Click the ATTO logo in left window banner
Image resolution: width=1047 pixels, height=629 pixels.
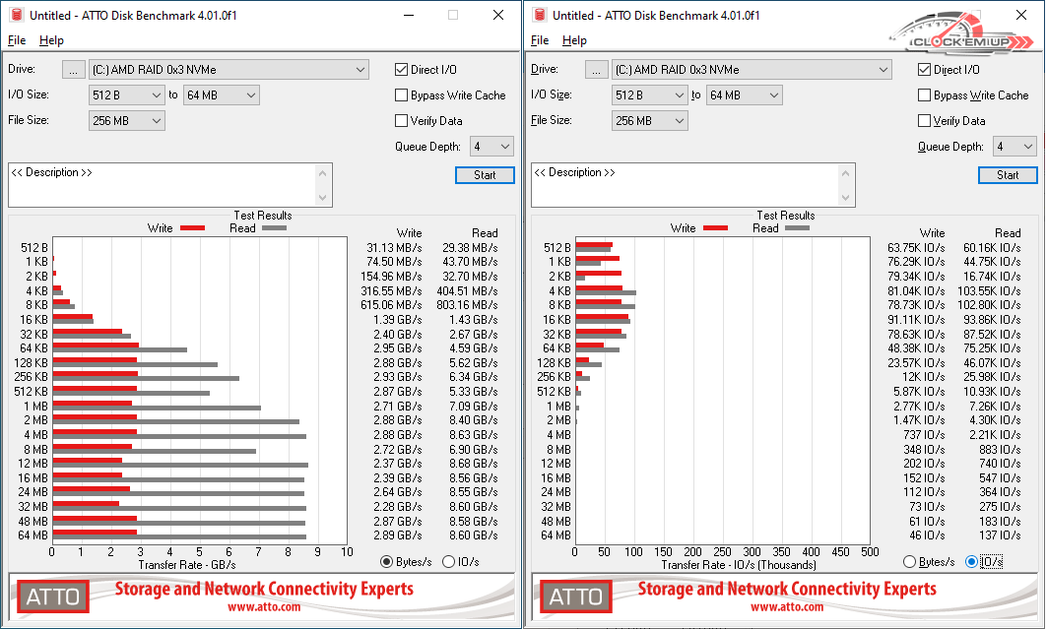(52, 596)
